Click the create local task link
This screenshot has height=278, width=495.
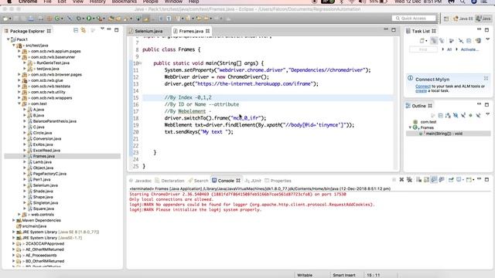click(x=421, y=91)
